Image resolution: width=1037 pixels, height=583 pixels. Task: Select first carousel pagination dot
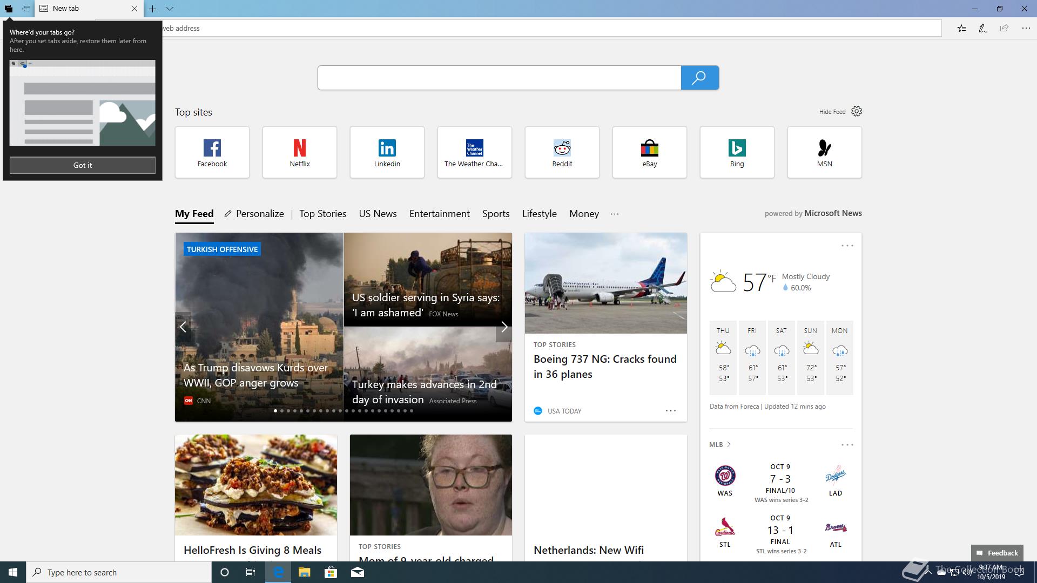(275, 411)
